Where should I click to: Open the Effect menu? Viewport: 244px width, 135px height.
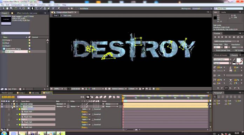(x=32, y=5)
